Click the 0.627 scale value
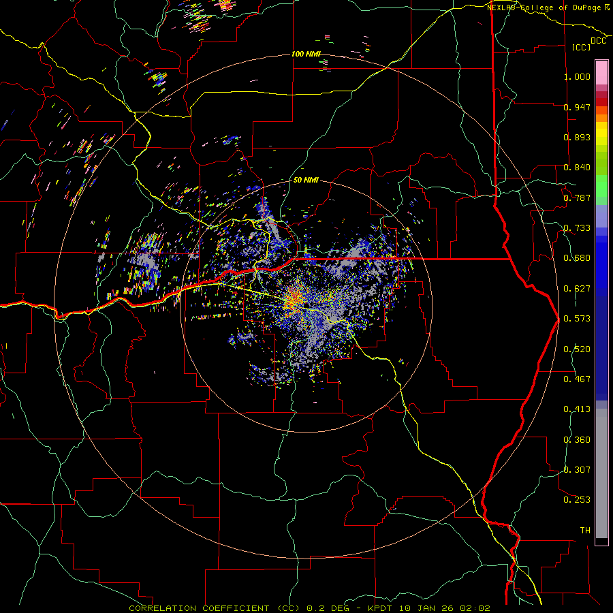This screenshot has height=613, width=613. (577, 289)
